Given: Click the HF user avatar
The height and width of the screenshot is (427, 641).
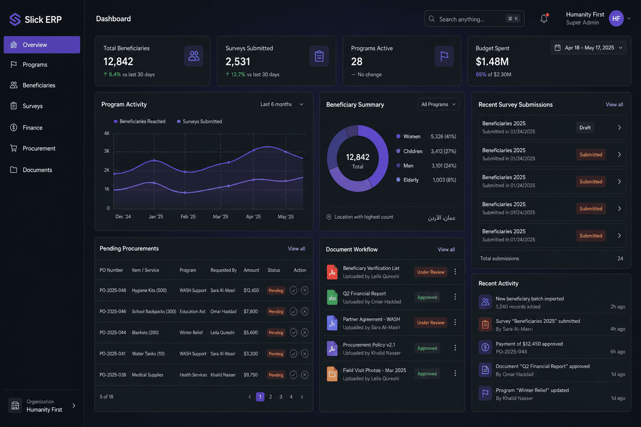Looking at the screenshot, I should 616,18.
